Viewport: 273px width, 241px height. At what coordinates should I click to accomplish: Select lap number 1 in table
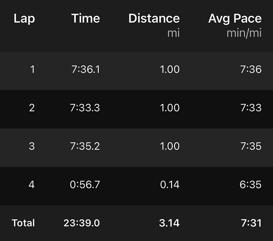(x=32, y=69)
